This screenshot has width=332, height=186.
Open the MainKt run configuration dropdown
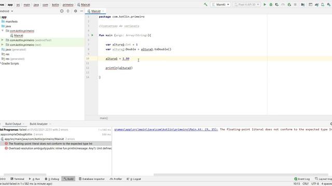pyautogui.click(x=220, y=5)
